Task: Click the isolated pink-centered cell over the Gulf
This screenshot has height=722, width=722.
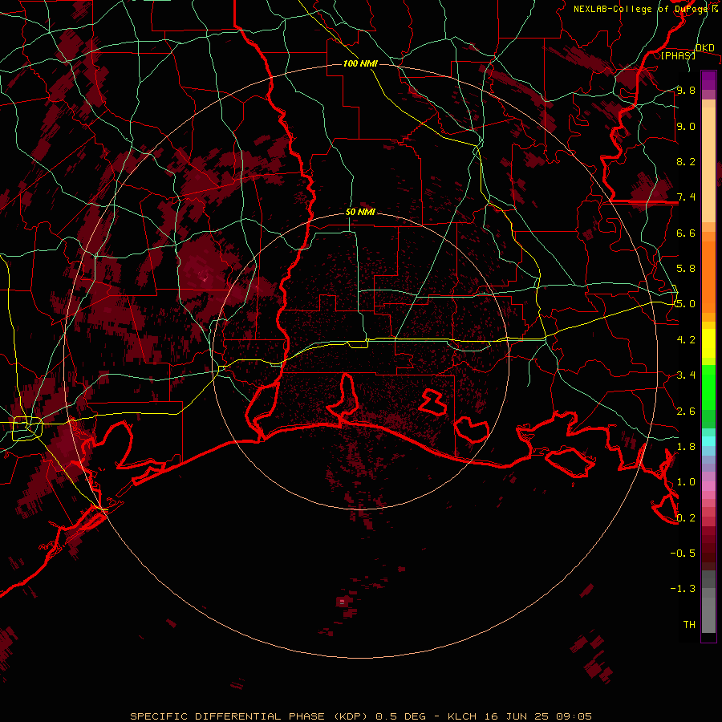Action: [343, 602]
